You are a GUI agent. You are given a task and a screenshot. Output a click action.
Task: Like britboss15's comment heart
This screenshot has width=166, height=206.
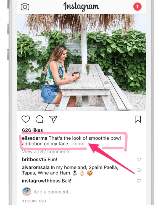pos(139,160)
